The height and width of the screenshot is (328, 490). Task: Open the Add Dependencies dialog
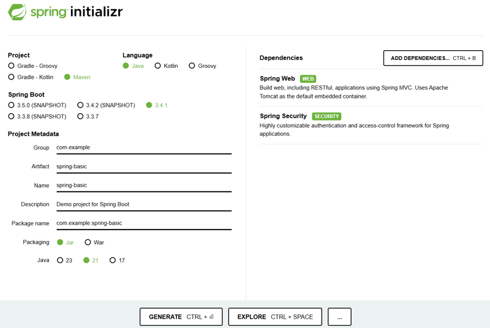click(x=433, y=58)
